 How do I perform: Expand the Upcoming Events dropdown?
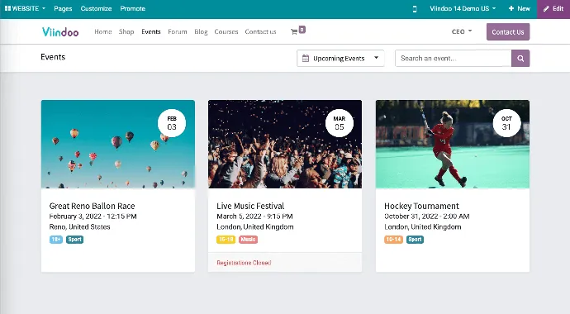coord(340,58)
